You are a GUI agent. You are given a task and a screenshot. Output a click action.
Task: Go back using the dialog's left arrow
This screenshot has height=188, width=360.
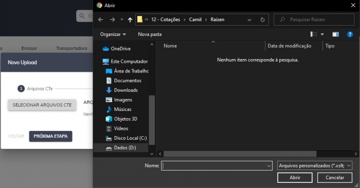[x=101, y=20]
